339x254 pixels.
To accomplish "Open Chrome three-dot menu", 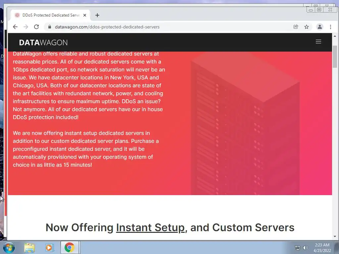I will 330,27.
